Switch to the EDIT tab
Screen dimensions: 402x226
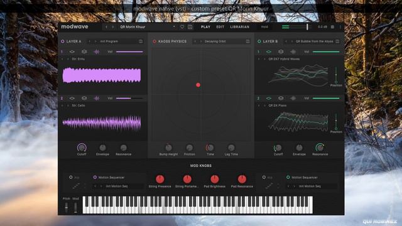point(220,27)
